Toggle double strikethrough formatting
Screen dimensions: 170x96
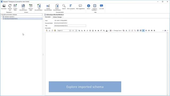tap(98, 31)
